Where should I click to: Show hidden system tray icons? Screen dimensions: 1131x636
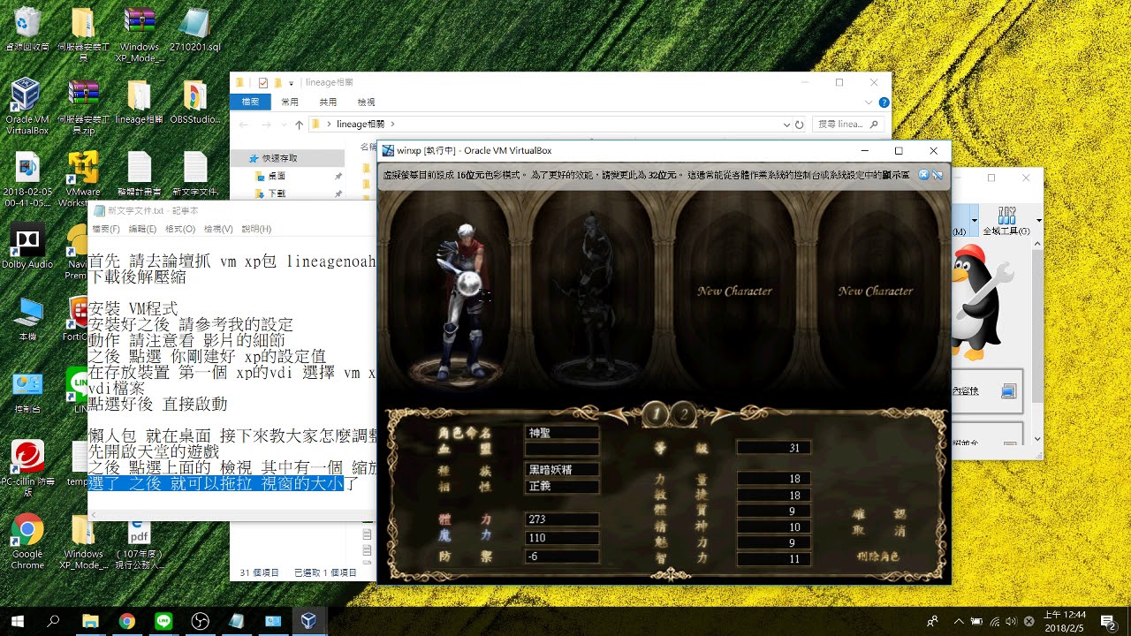click(960, 621)
